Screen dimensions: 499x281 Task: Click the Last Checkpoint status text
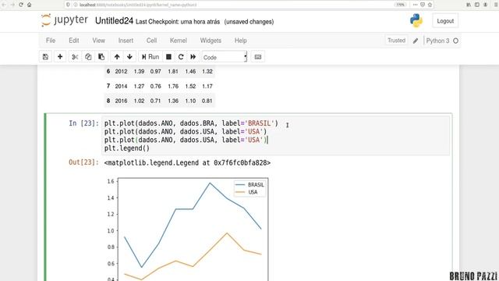point(178,22)
